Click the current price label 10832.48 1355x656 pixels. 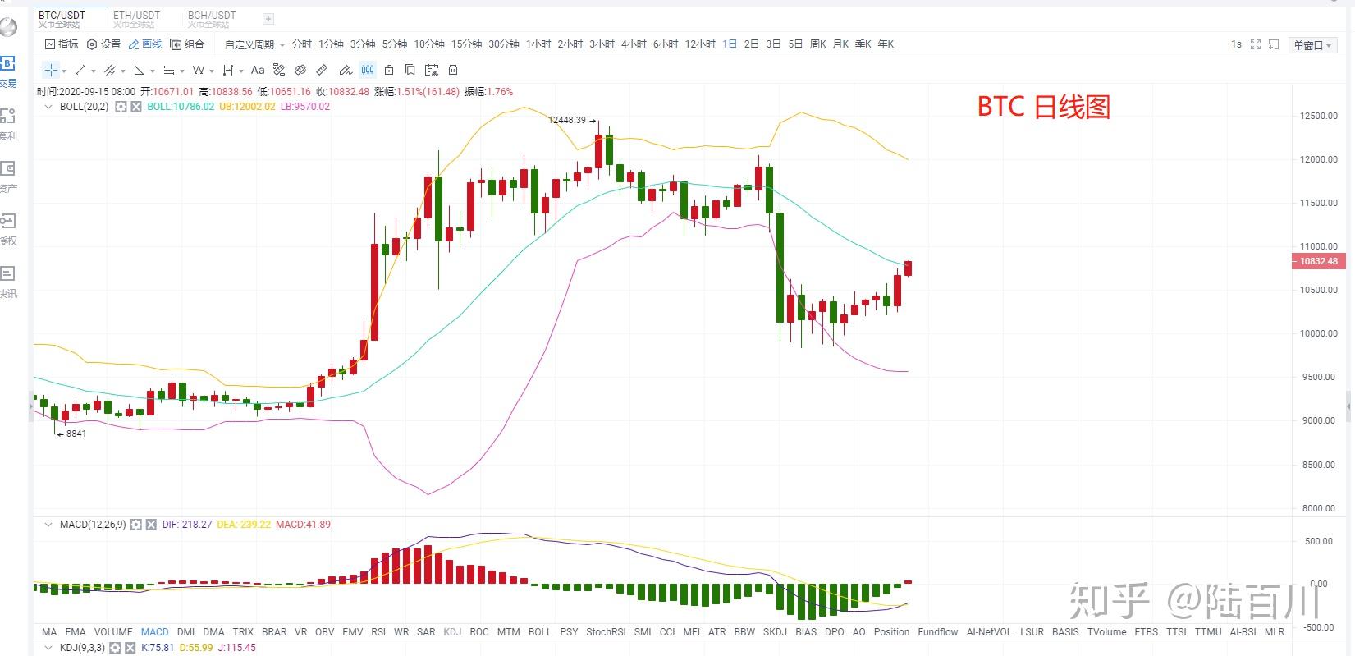[x=1317, y=261]
